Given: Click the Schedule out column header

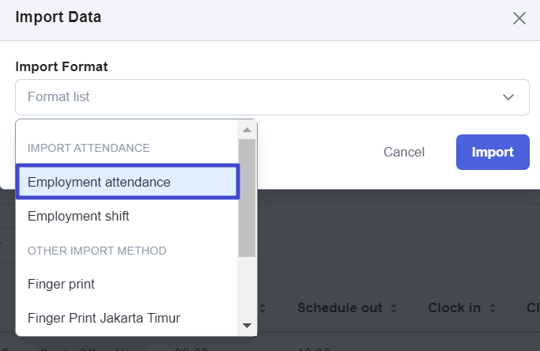Looking at the screenshot, I should 340,308.
